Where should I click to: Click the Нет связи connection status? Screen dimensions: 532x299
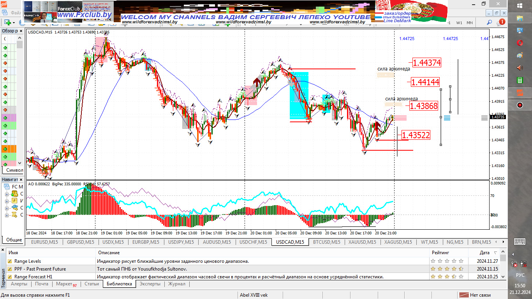tap(474, 295)
